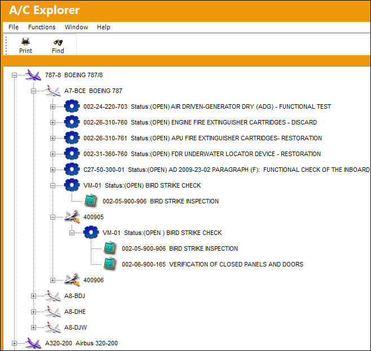Click work order icon for 400905
The width and height of the screenshot is (371, 351).
pos(72,217)
